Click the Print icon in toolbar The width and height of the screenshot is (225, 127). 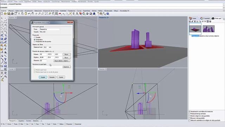[x=12, y=14]
